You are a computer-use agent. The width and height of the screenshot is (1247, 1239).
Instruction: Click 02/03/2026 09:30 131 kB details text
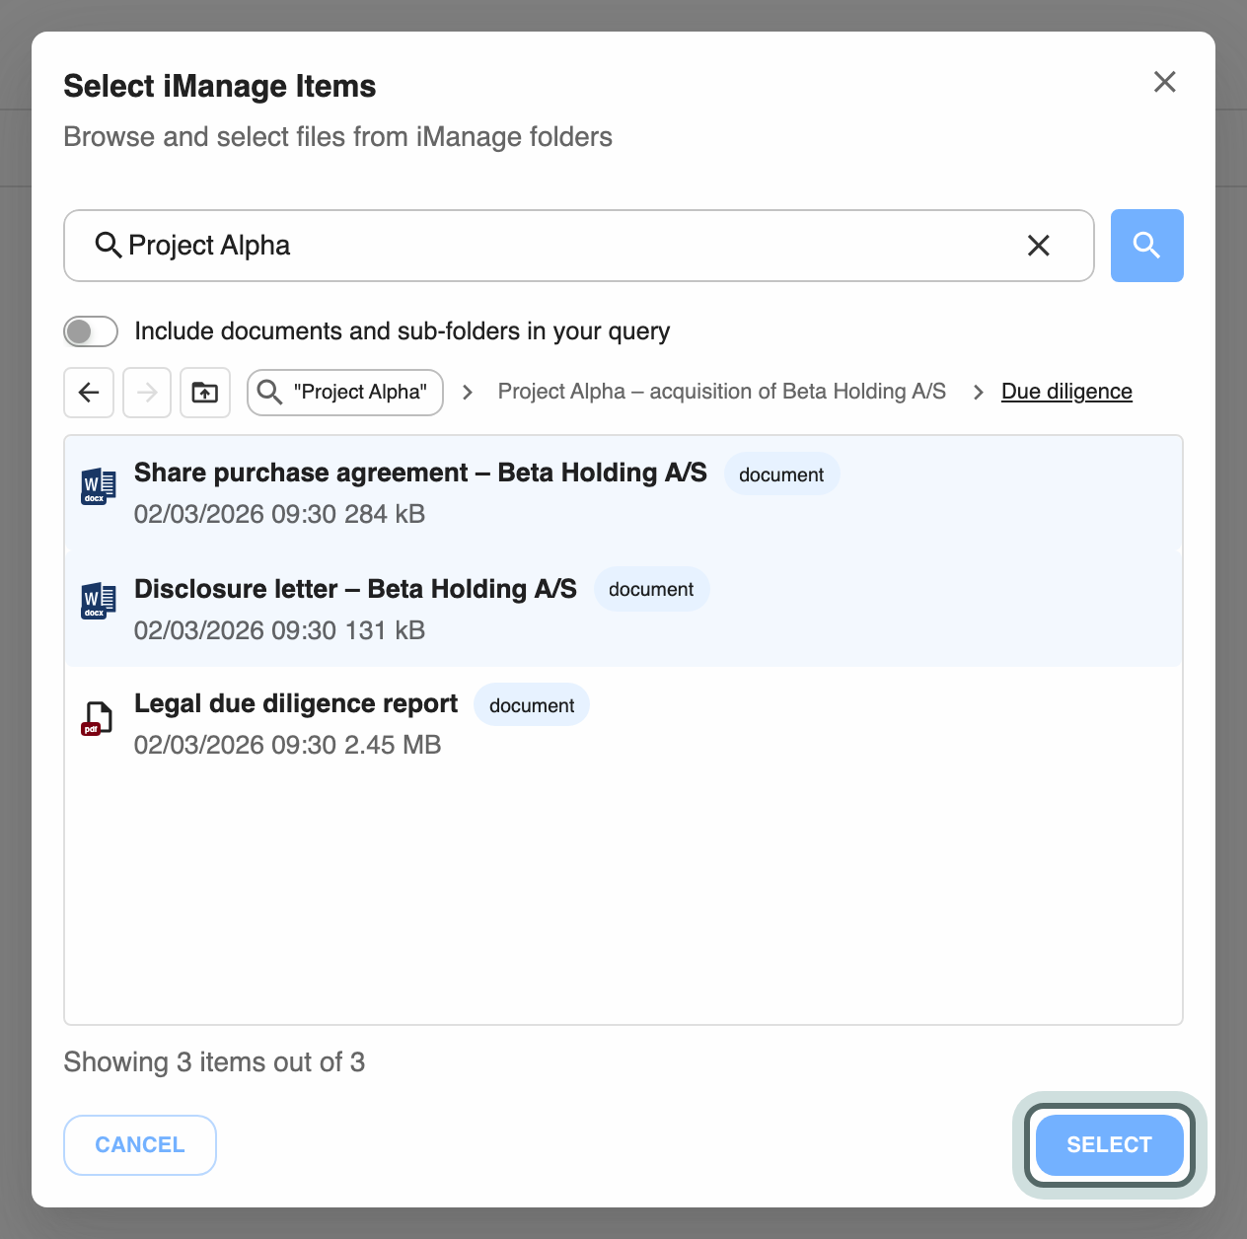(279, 630)
